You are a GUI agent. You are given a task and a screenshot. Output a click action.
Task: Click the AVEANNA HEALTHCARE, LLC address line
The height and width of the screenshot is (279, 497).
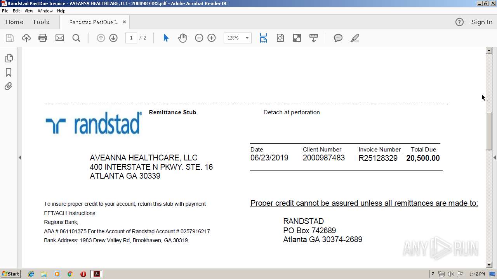(x=144, y=158)
